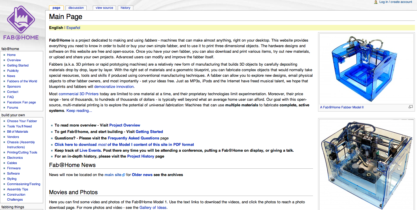
Task: Follow the commercial 3D Printers link
Action: coord(79,94)
